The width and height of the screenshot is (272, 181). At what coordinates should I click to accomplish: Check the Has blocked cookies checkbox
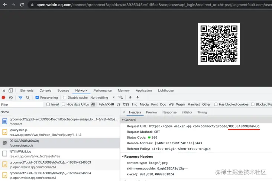[216, 104]
